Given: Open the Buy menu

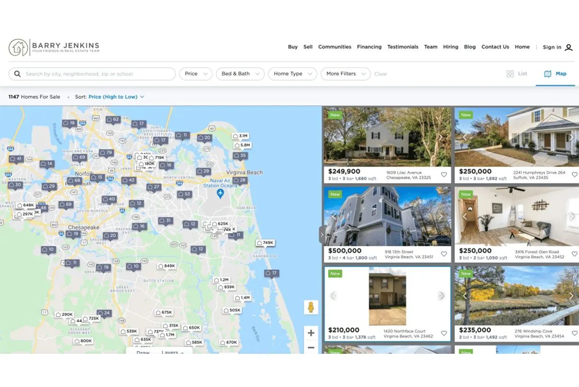Looking at the screenshot, I should pos(292,47).
